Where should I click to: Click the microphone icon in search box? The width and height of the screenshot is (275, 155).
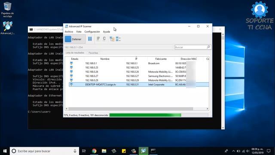click(75, 151)
